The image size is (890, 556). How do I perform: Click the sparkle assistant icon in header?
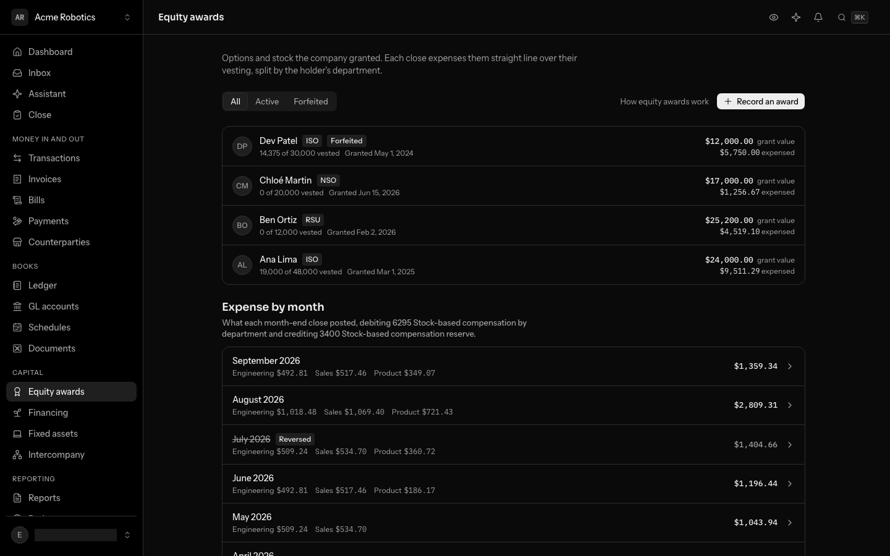pos(796,17)
